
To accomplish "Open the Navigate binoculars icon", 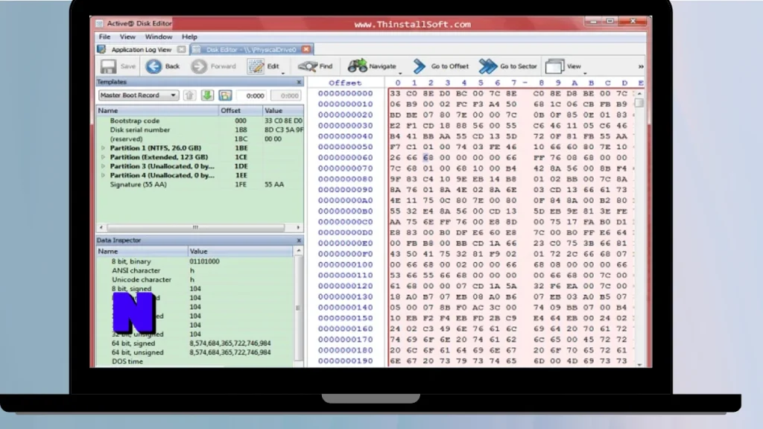I will point(357,66).
